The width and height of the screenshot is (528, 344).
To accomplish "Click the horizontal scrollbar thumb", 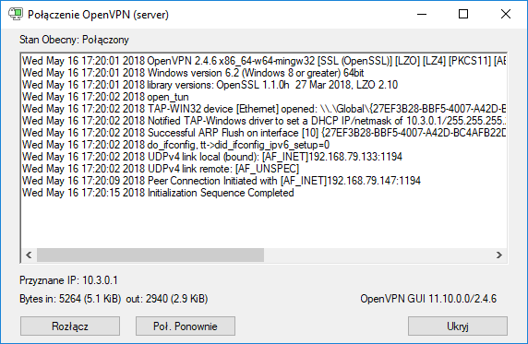I will pos(150,255).
